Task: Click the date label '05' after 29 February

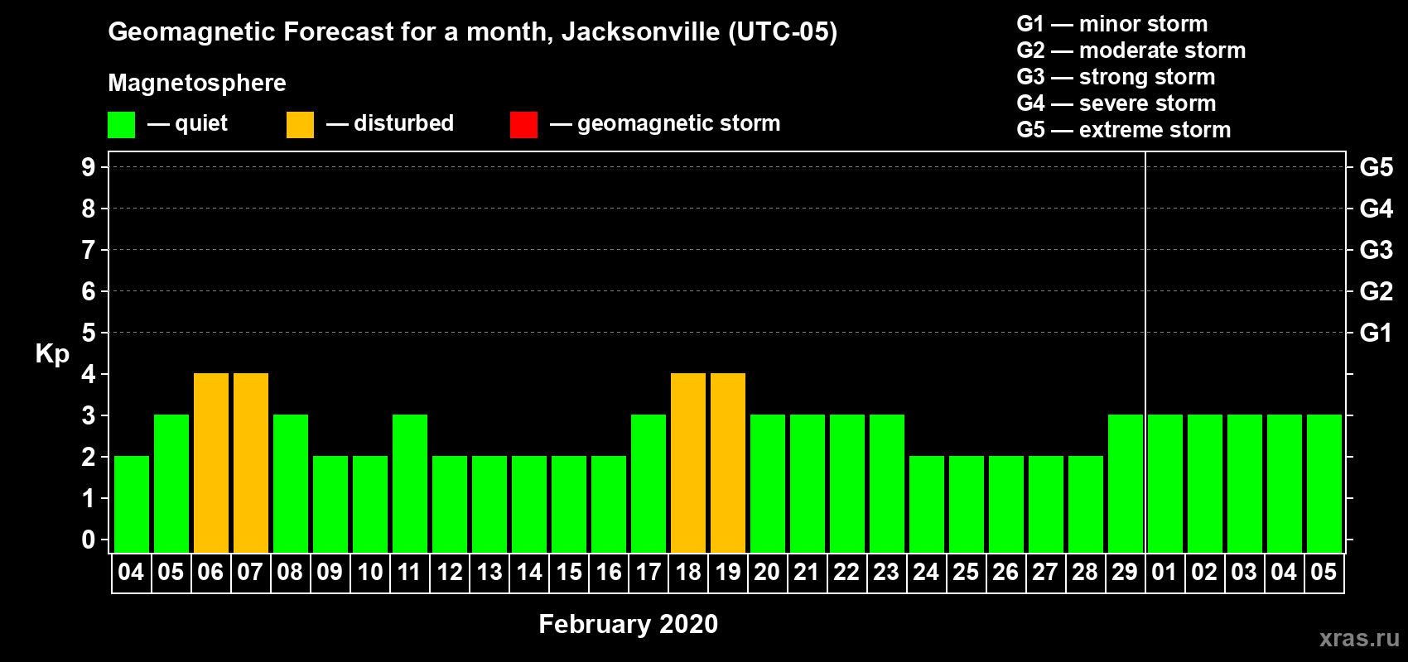Action: (x=1324, y=573)
